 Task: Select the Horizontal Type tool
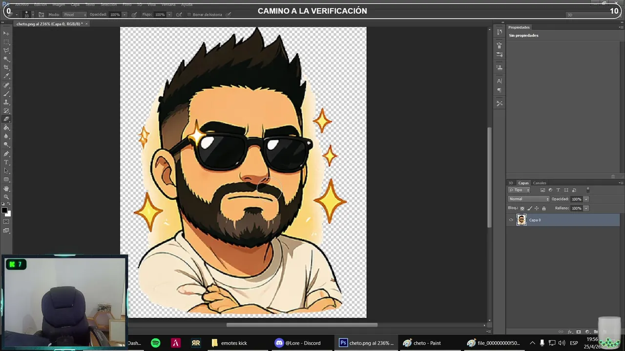pyautogui.click(x=6, y=162)
